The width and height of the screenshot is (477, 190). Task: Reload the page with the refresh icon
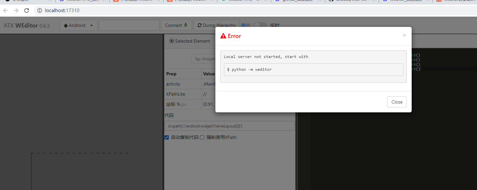point(27,10)
